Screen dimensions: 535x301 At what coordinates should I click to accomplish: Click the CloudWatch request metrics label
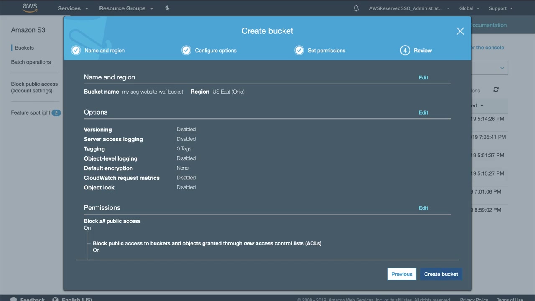pyautogui.click(x=122, y=178)
